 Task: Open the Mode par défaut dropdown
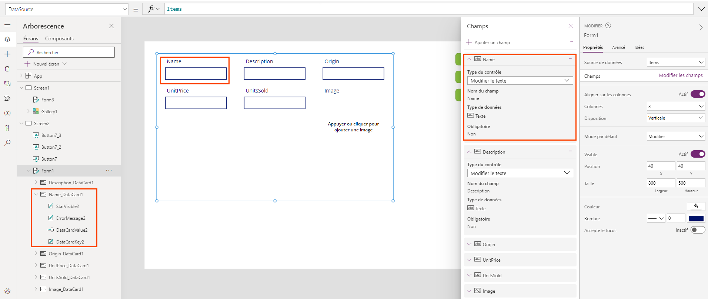click(x=676, y=136)
